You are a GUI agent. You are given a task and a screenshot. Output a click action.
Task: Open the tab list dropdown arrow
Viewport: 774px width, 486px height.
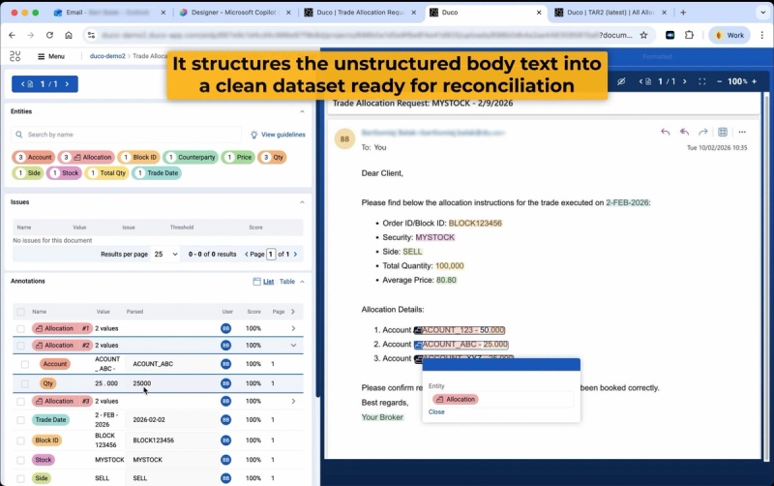763,13
